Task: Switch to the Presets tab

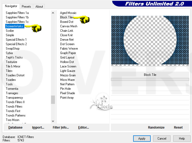Action: 26,7
